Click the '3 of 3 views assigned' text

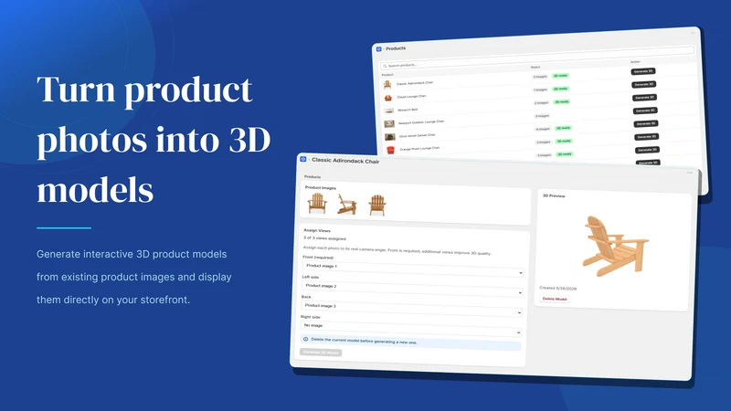(x=325, y=238)
